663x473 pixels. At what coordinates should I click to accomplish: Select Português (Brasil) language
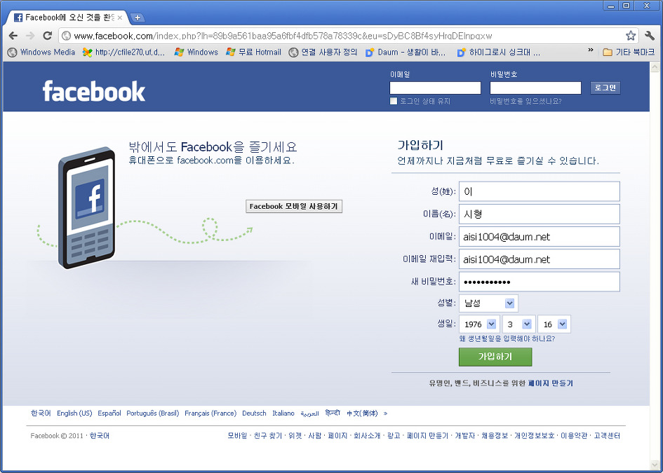click(x=153, y=413)
